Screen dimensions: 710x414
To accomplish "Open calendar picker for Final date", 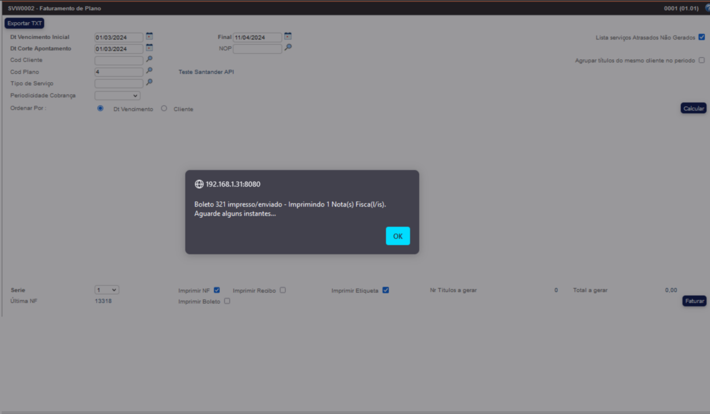I will click(x=288, y=37).
